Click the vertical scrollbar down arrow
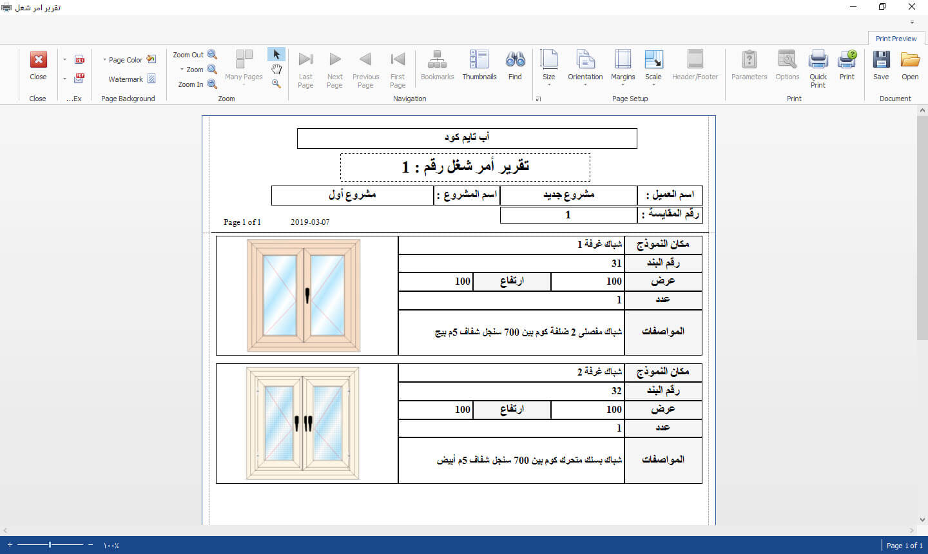The image size is (928, 554). (922, 520)
